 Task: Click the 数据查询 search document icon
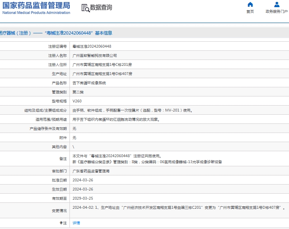85,8
